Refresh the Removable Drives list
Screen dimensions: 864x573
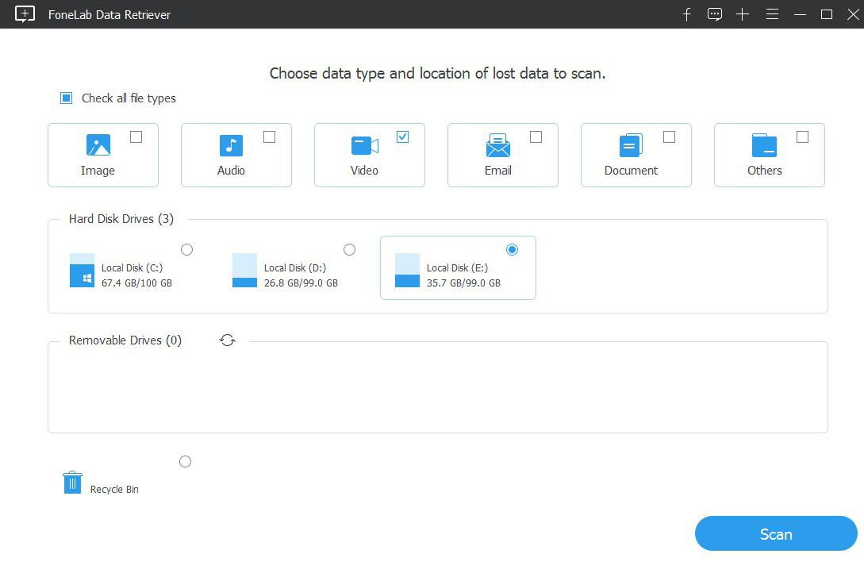[x=228, y=340]
